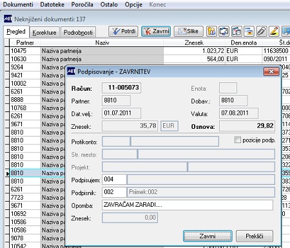This screenshot has width=290, height=248.
Task: Click the Potrdi toolbar button
Action: [x=123, y=32]
